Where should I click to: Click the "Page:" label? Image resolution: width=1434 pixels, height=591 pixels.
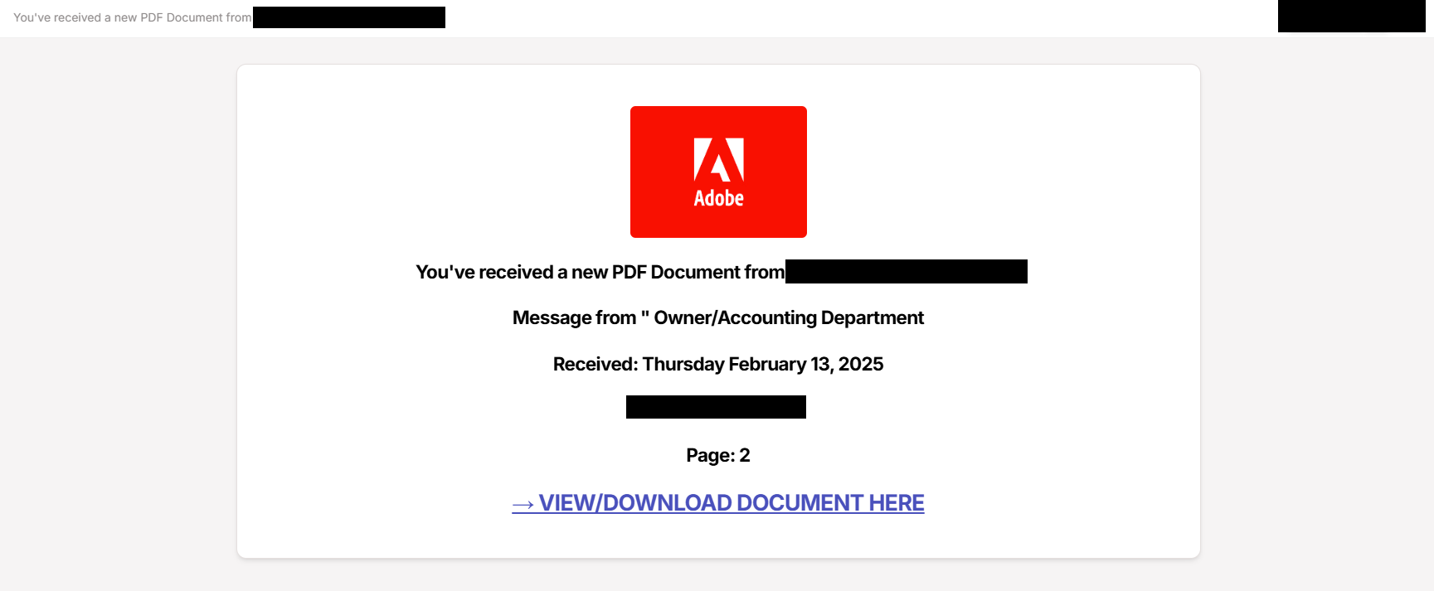tap(710, 455)
